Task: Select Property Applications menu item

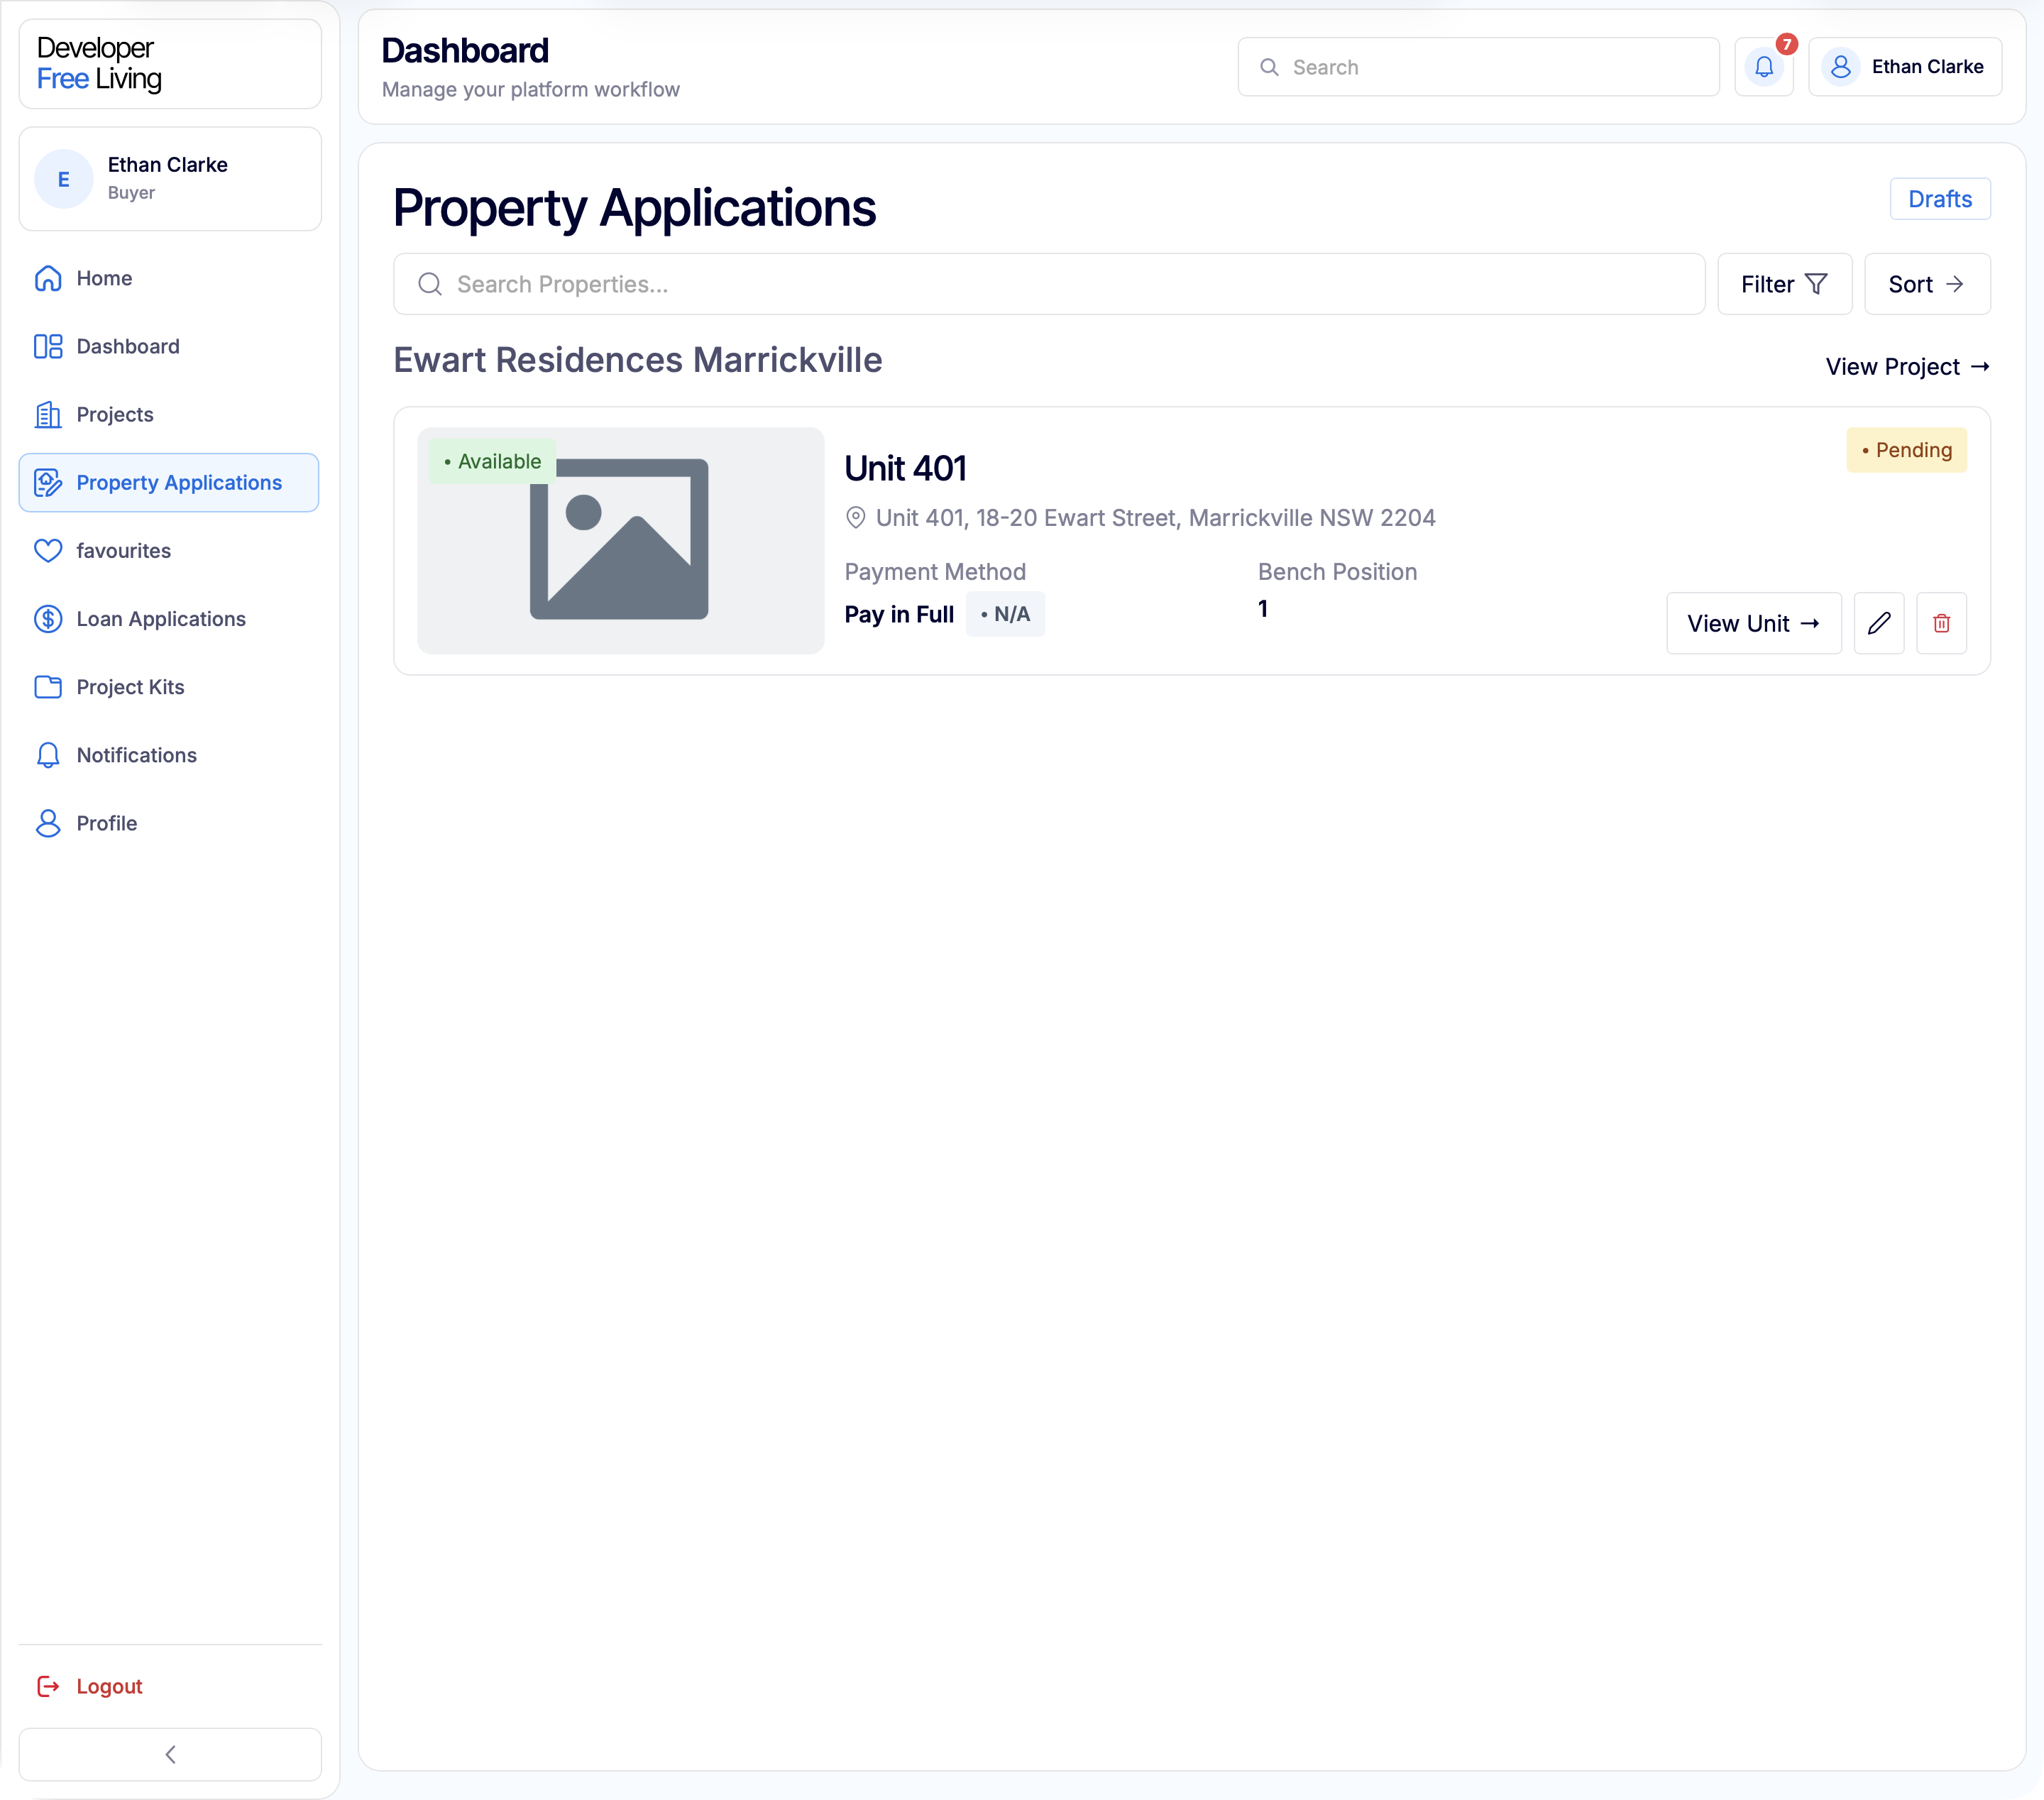Action: (169, 482)
